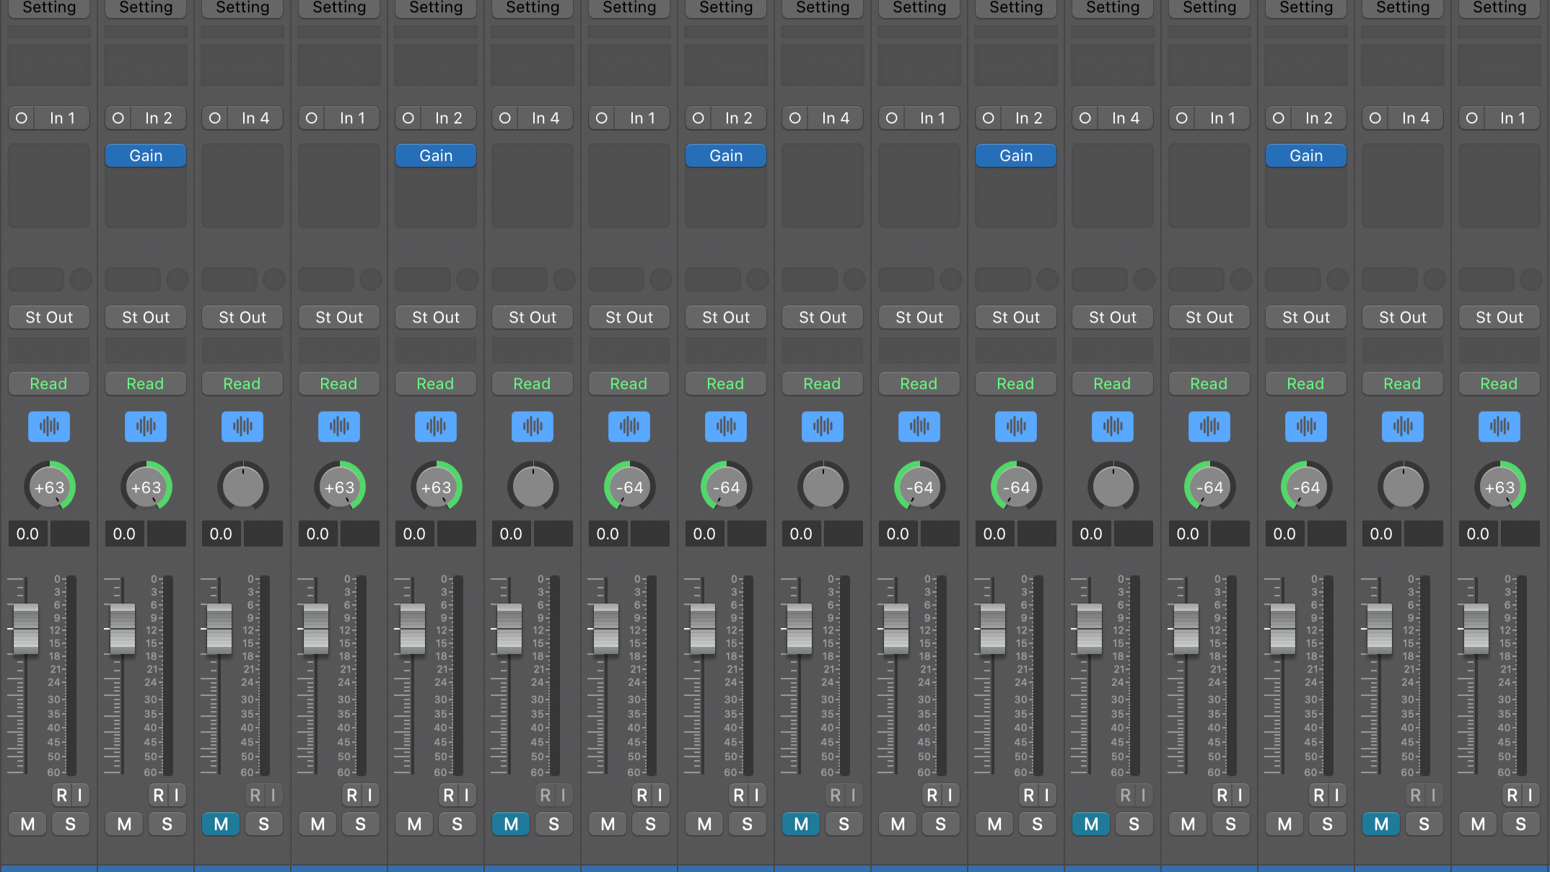Click the waveform track icon on the last channel strip

(x=1499, y=427)
